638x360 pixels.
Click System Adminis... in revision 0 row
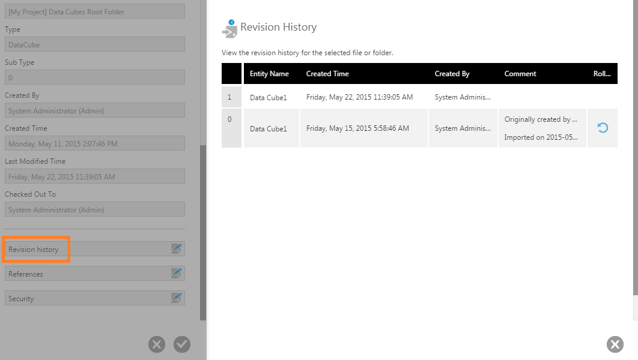click(x=463, y=128)
